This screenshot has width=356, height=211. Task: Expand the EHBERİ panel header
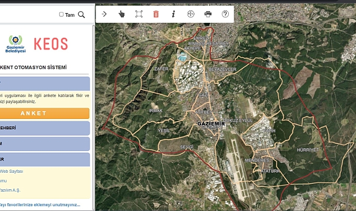point(45,128)
